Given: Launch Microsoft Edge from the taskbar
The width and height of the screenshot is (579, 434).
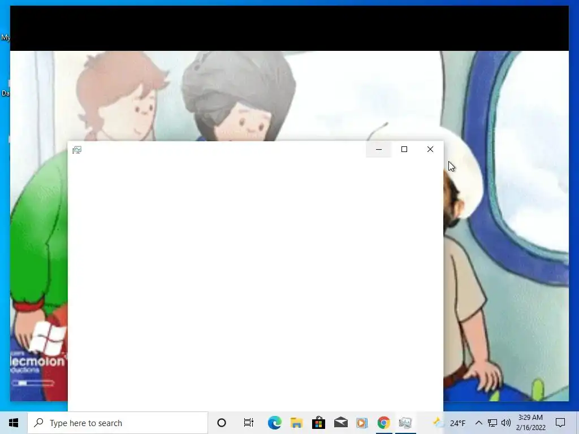Looking at the screenshot, I should coord(274,423).
